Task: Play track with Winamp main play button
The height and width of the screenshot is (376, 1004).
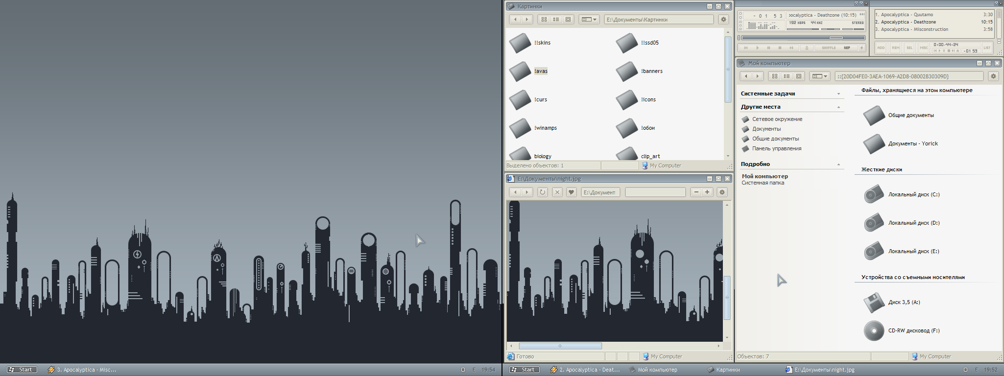Action: pyautogui.click(x=758, y=47)
